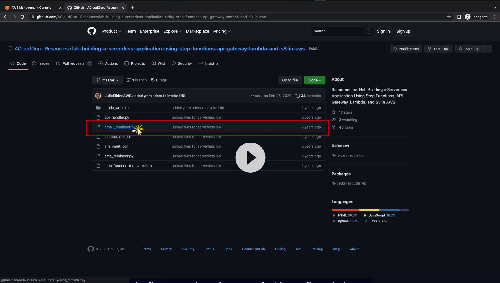
Task: Open the green Code dropdown button
Action: point(315,80)
